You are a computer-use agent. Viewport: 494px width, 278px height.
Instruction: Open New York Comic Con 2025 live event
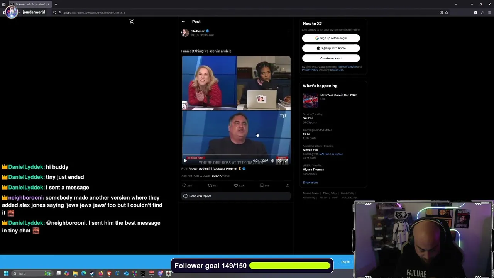(334, 100)
